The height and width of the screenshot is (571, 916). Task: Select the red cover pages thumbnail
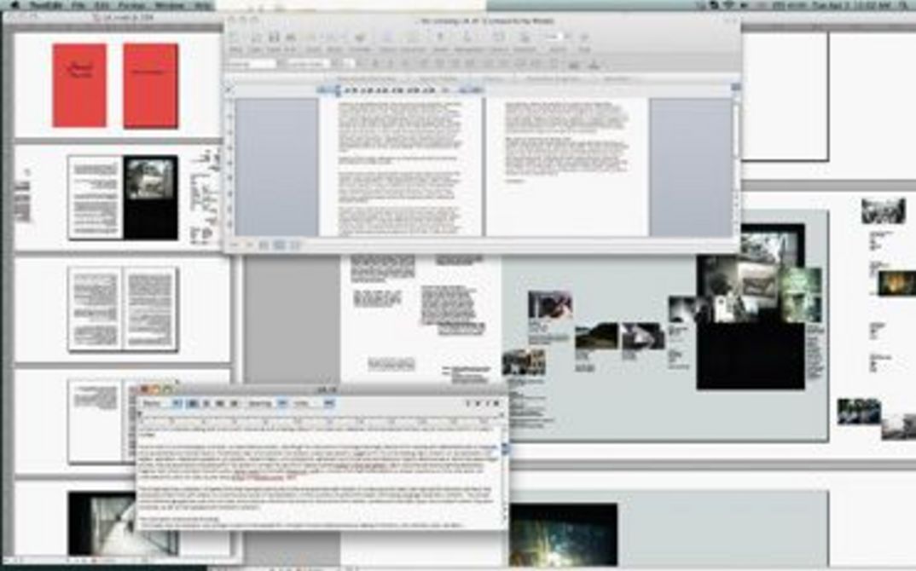[x=115, y=85]
